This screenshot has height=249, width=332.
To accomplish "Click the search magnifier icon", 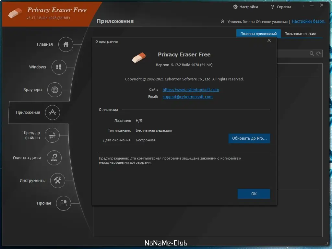I will [312, 53].
